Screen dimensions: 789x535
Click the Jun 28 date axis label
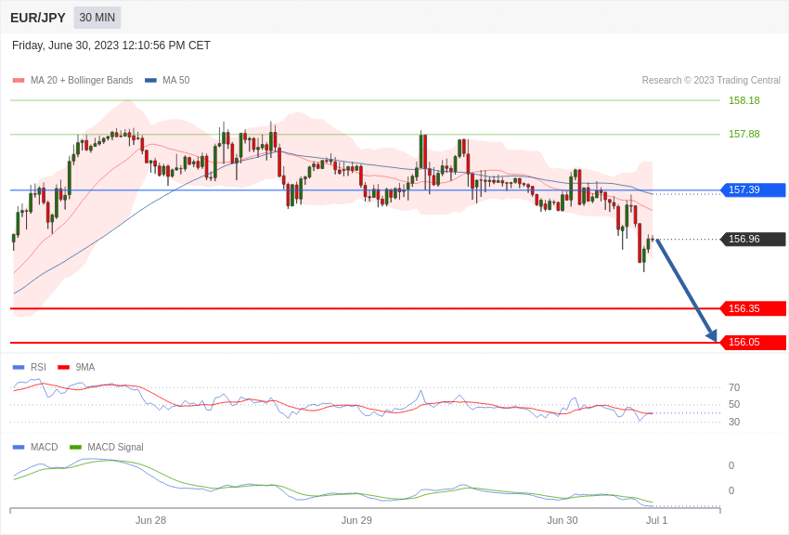150,520
